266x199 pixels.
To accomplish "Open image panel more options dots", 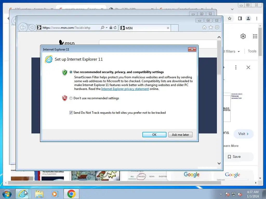I will (x=236, y=67).
